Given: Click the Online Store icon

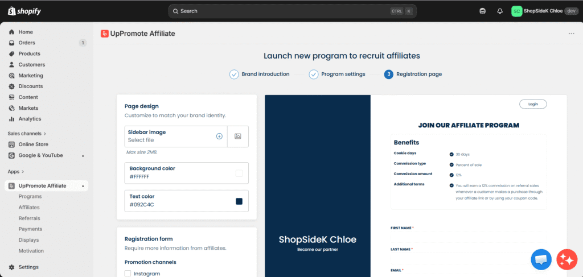Looking at the screenshot, I should pos(11,144).
